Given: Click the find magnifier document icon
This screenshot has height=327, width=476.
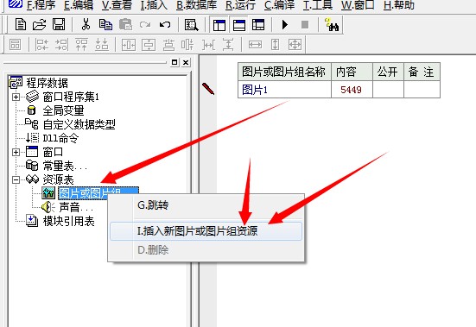Looking at the screenshot, I should click(x=191, y=24).
